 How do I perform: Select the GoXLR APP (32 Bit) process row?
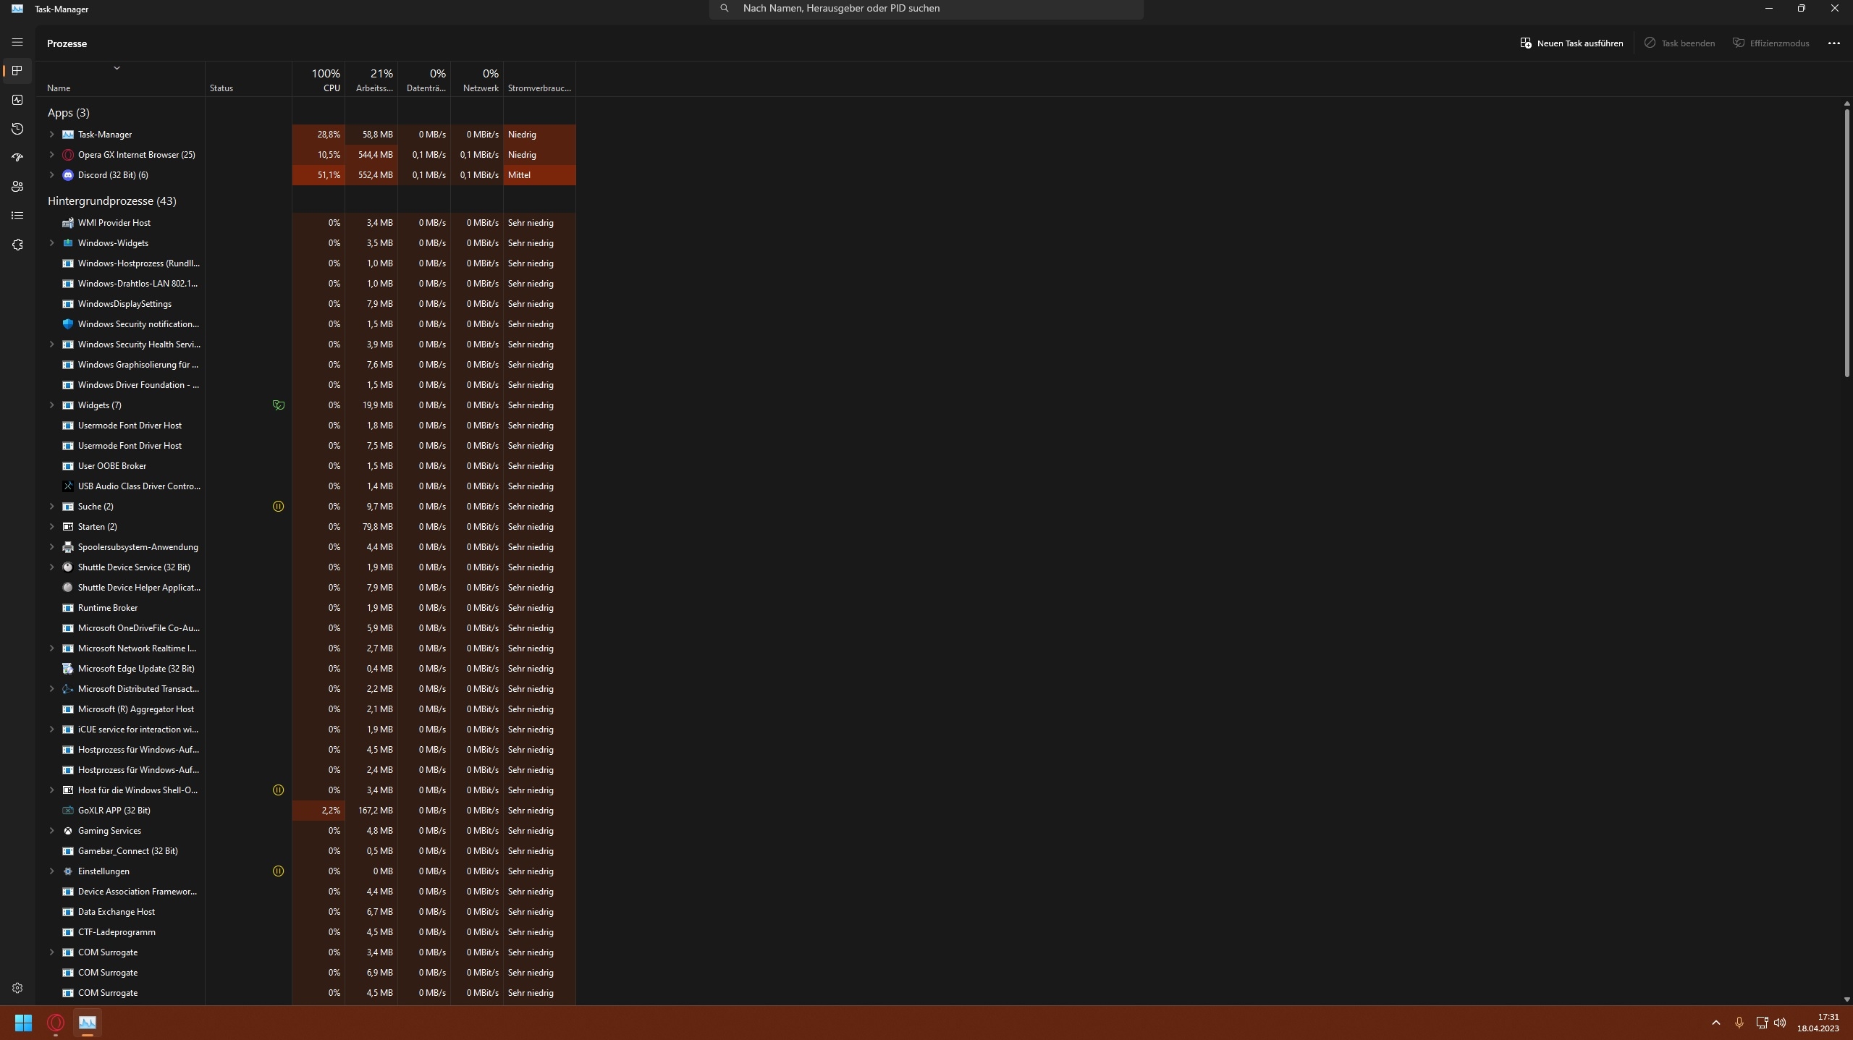(x=114, y=811)
